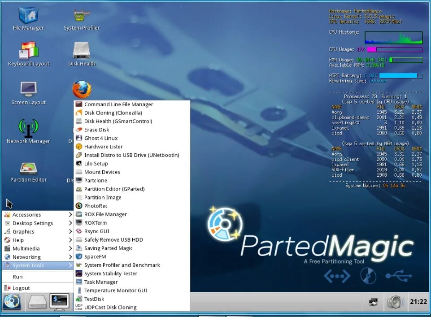
Task: Expand the Accessories submenu arrow
Action: (x=70, y=214)
